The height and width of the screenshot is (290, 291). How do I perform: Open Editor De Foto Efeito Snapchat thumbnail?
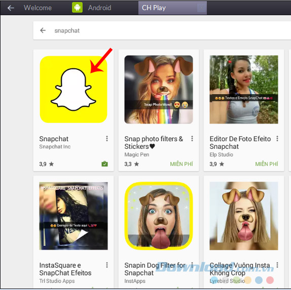pyautogui.click(x=244, y=90)
